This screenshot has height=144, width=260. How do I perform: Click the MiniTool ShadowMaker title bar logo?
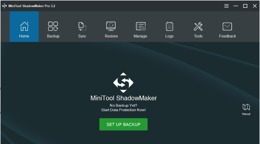pyautogui.click(x=4, y=6)
